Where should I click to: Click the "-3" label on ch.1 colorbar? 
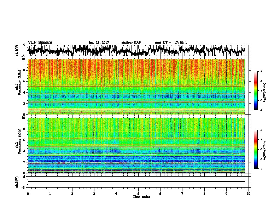coord(261,71)
